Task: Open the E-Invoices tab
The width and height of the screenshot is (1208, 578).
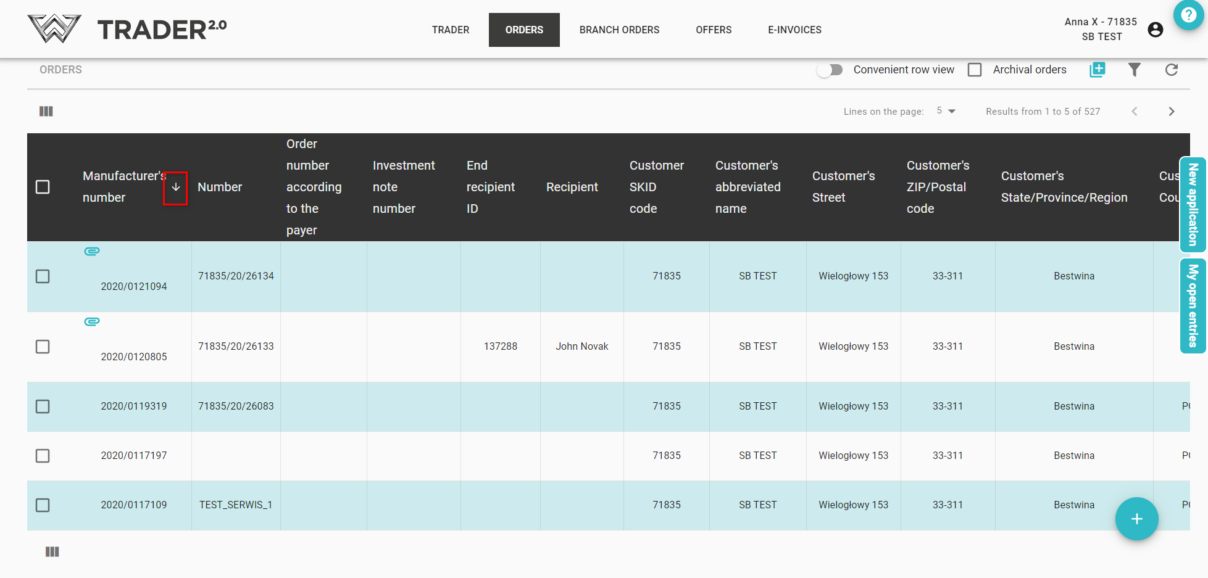Action: click(794, 30)
